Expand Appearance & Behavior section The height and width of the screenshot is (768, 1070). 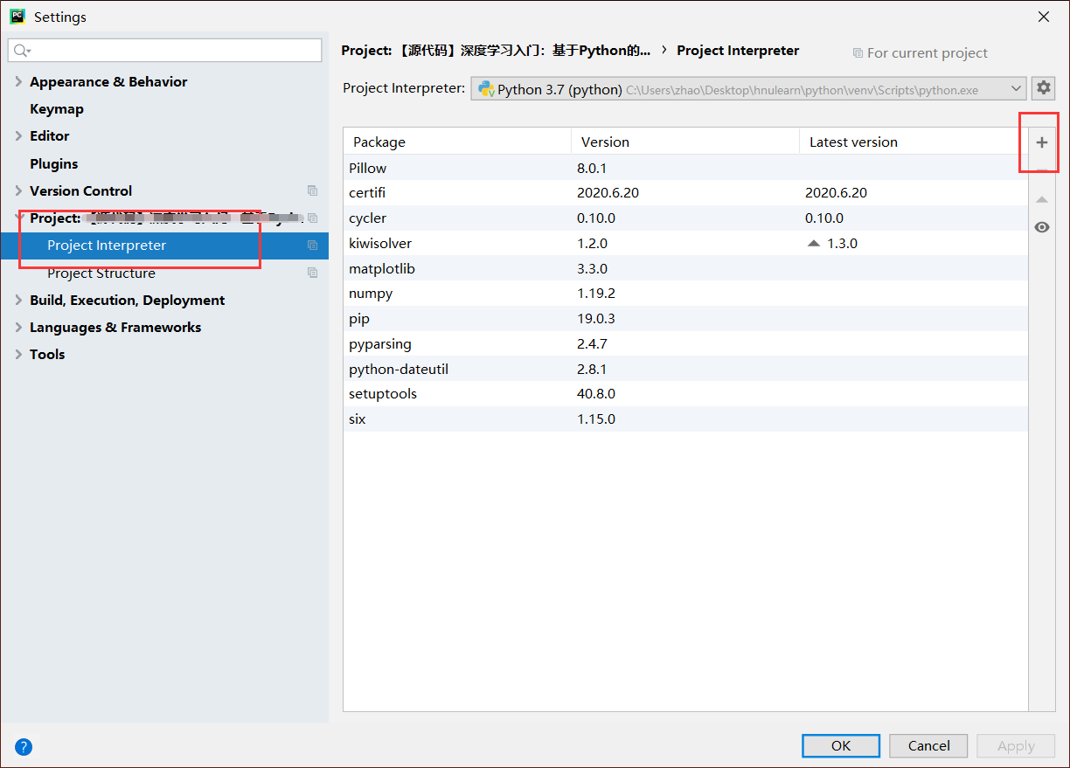(19, 82)
